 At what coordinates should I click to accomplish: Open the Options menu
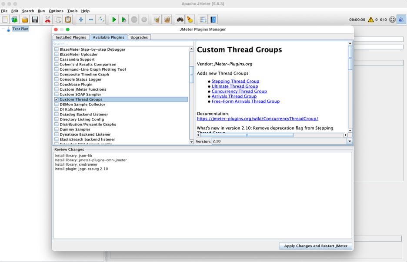56,11
